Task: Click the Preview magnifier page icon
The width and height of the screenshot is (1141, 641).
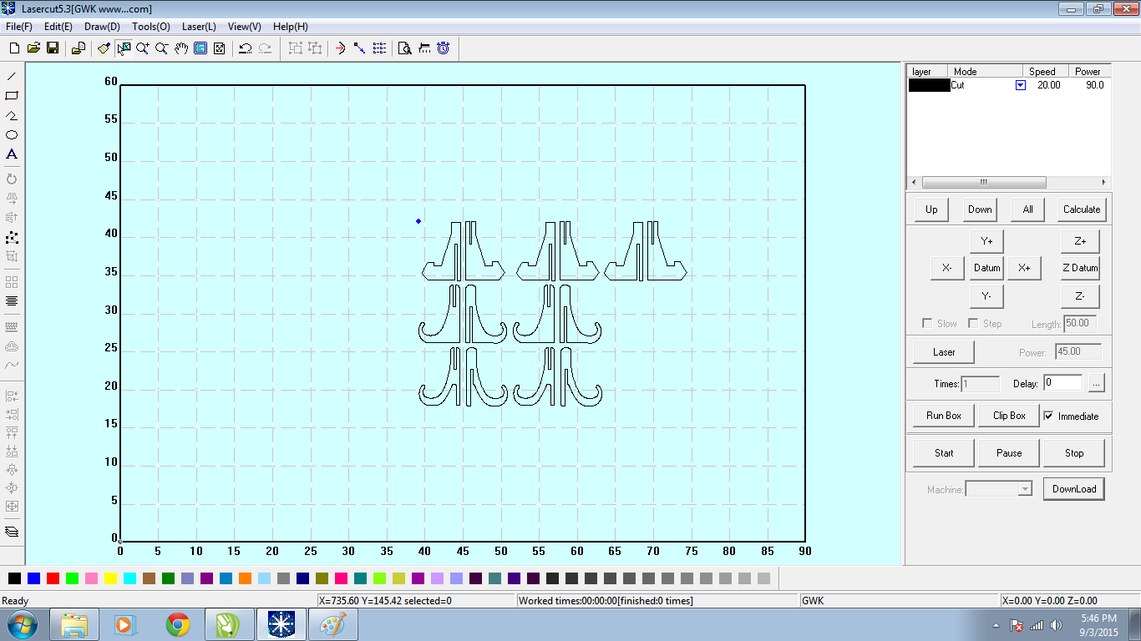Action: 405,48
